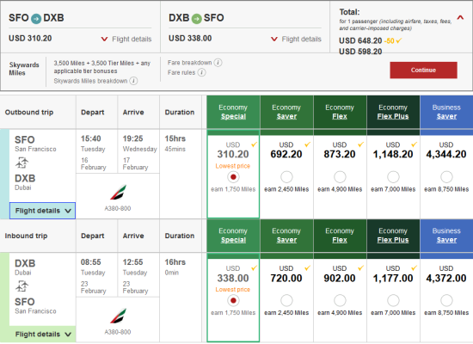Screen dimensions: 473x344
Task: Click the yellow checkmark next to -50 discount
Action: [x=399, y=40]
